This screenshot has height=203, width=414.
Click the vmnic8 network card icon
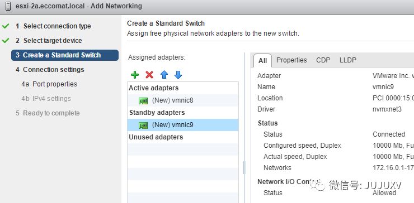point(143,100)
